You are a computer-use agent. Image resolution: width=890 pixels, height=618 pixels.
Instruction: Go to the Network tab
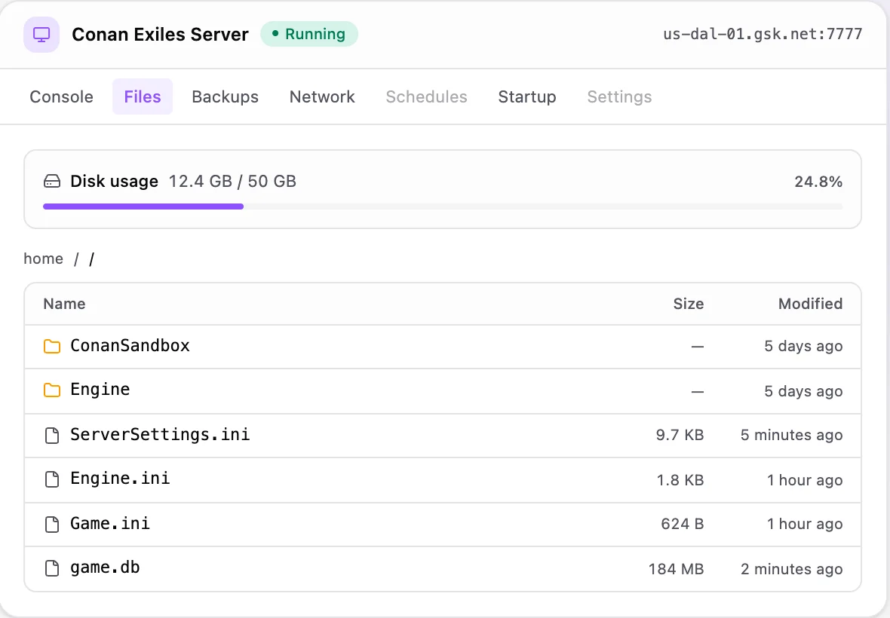point(322,97)
